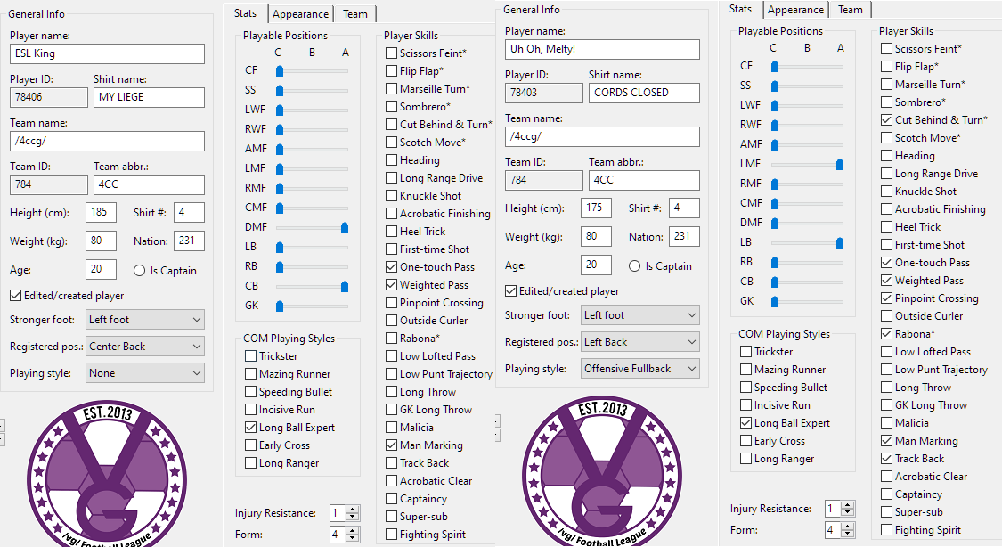Click the Weight field showing 80 for ESL King
This screenshot has height=547, width=1002.
[x=101, y=241]
